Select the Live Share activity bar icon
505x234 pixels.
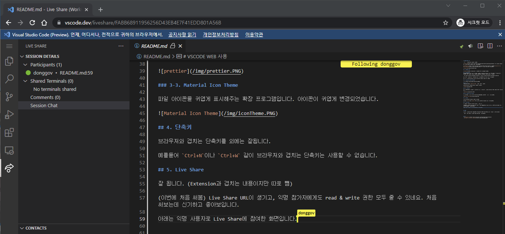coord(9,168)
